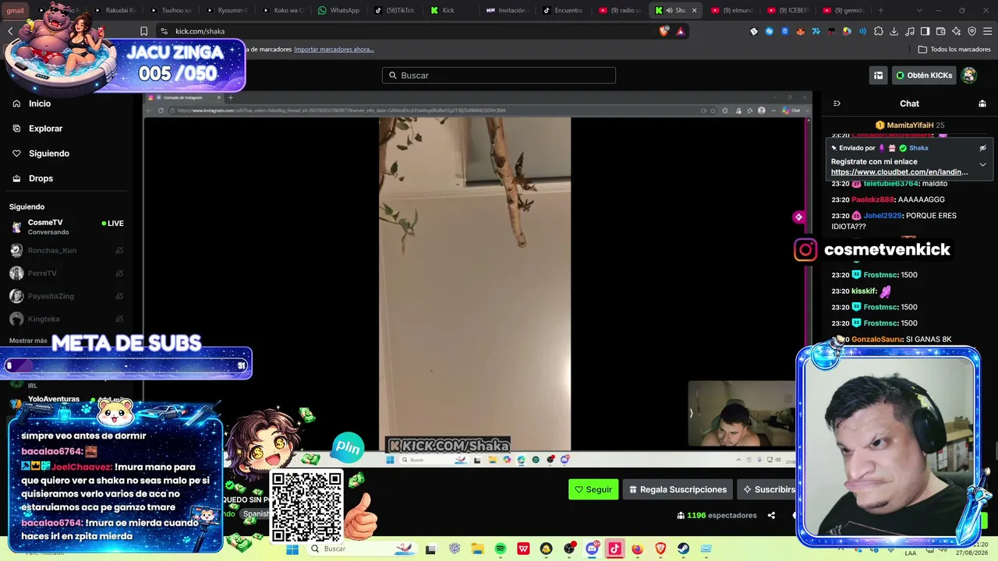The height and width of the screenshot is (561, 998).
Task: Open the Brave Wallet icon
Action: tap(941, 31)
